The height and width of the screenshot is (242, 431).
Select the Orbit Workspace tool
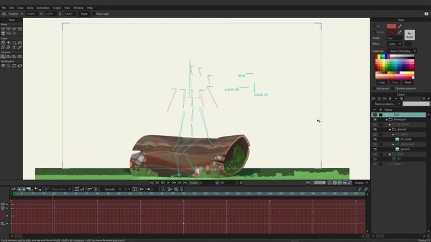point(20,66)
